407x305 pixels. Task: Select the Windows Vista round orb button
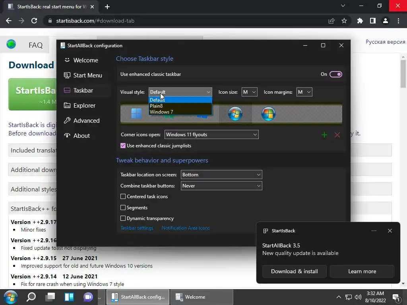point(268,114)
